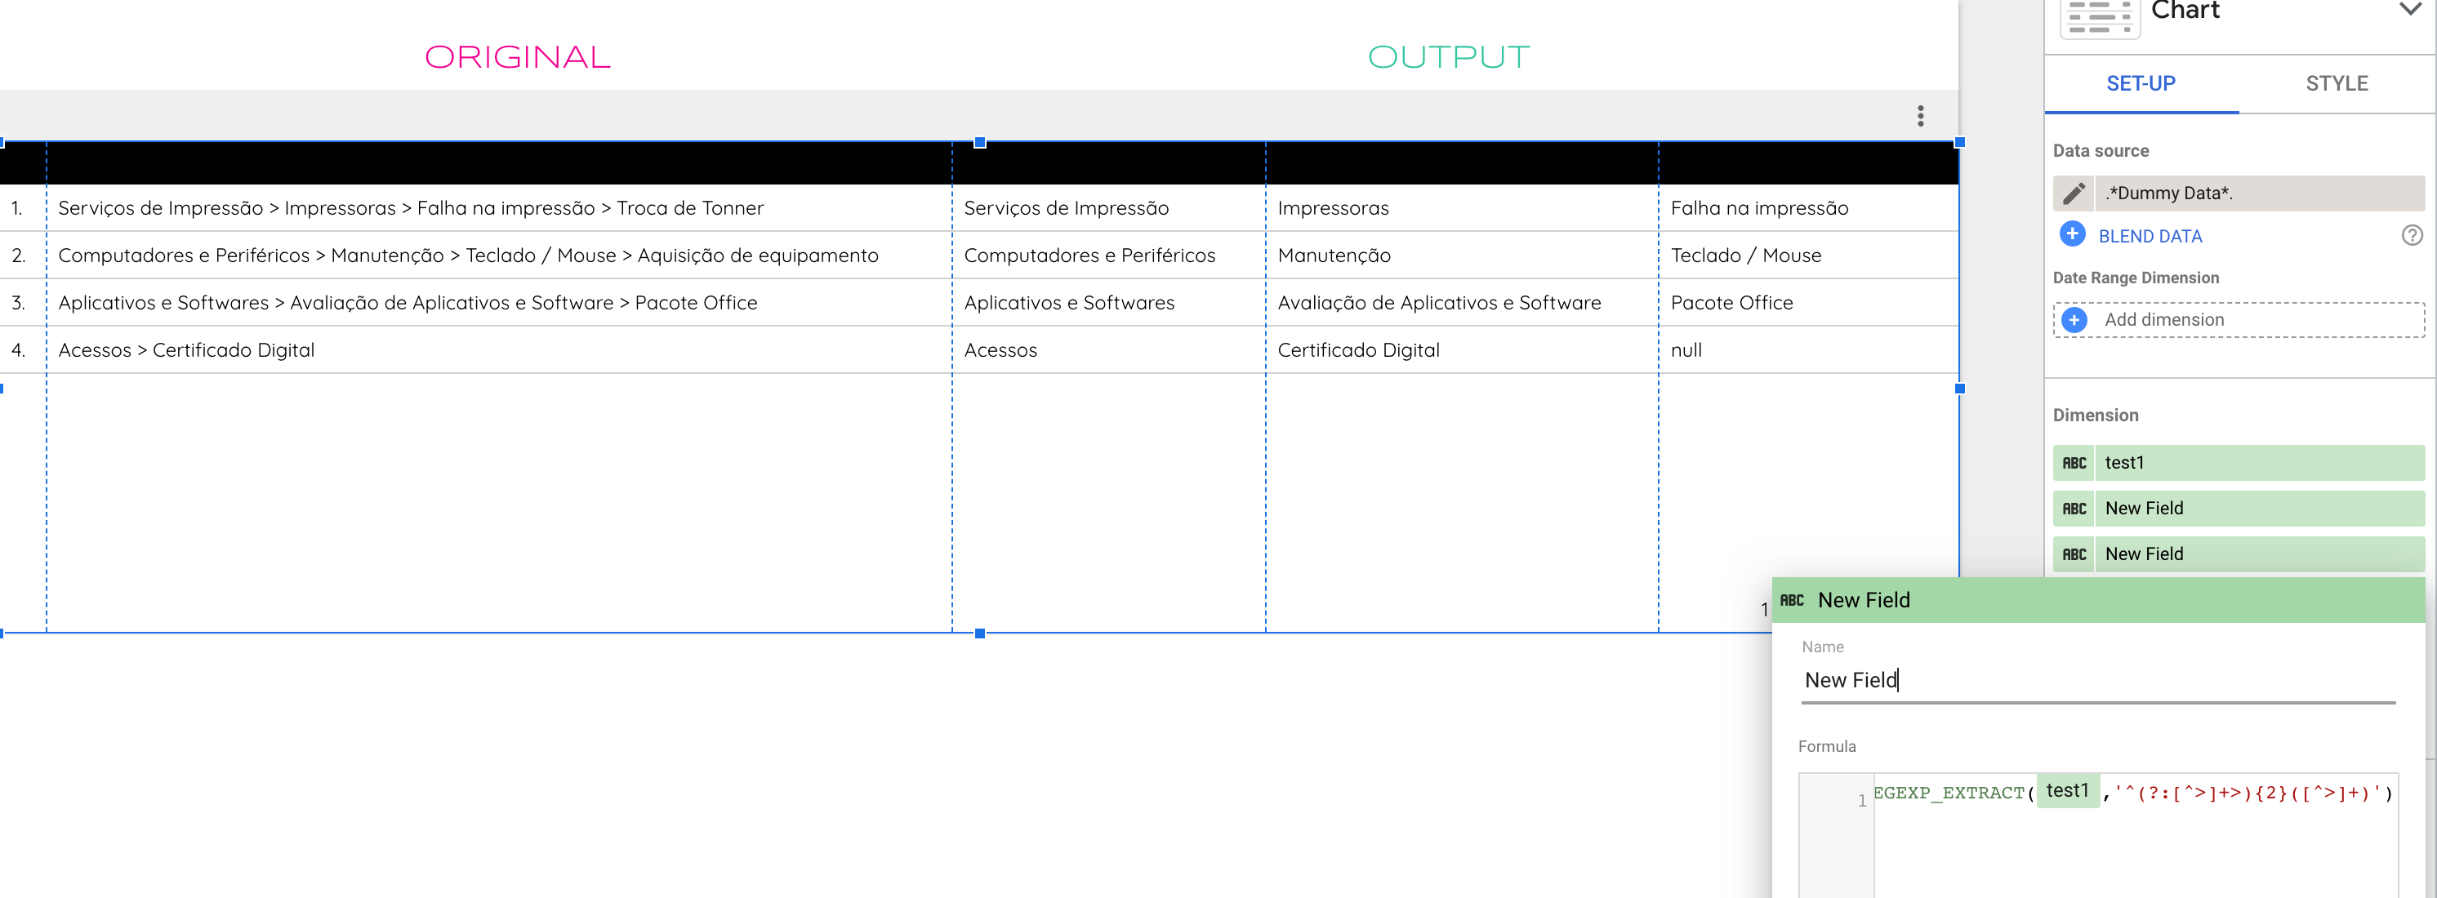This screenshot has height=898, width=2437.
Task: Click the ABC icon next to test1
Action: [2075, 461]
